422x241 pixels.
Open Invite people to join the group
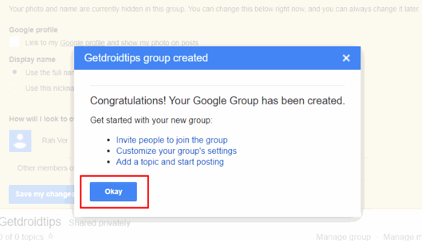pos(172,140)
